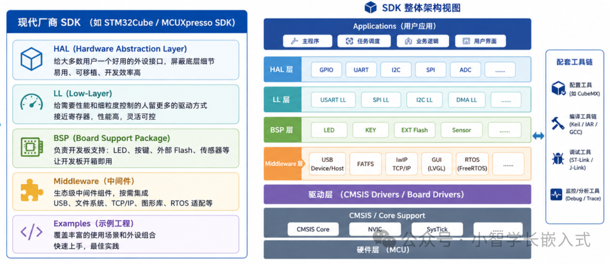The width and height of the screenshot is (610, 264).
Task: Click the hammer and wrench 编译工具链 icon
Action: tap(558, 123)
